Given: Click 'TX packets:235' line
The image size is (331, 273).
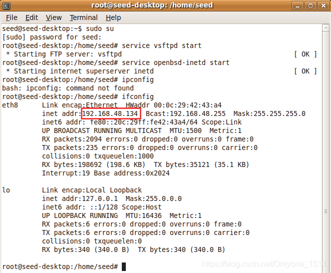Looking at the screenshot, I should pos(150,147).
